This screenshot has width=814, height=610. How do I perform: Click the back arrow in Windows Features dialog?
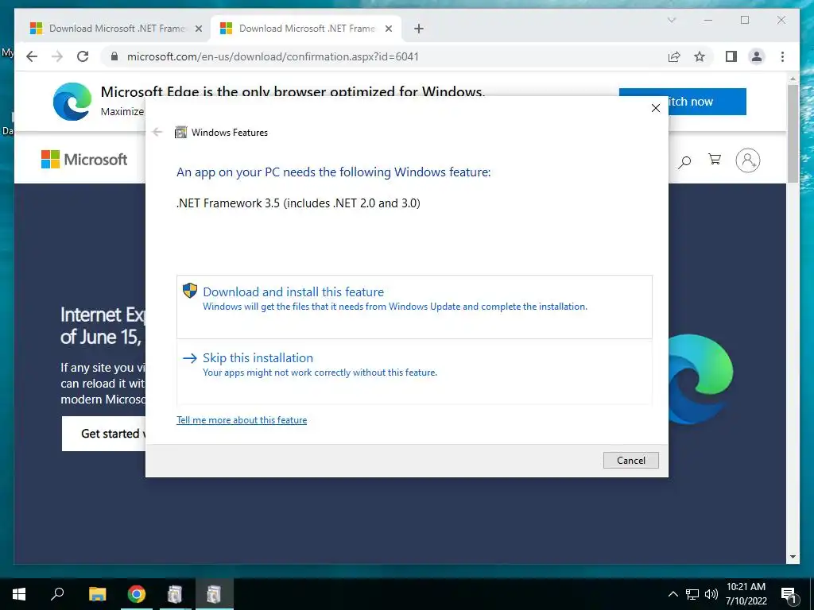(x=157, y=133)
